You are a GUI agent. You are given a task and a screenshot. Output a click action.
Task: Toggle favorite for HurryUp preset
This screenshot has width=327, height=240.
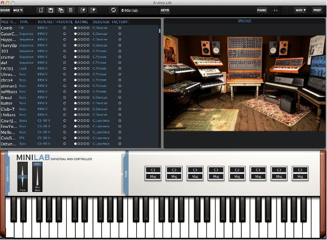click(x=65, y=45)
